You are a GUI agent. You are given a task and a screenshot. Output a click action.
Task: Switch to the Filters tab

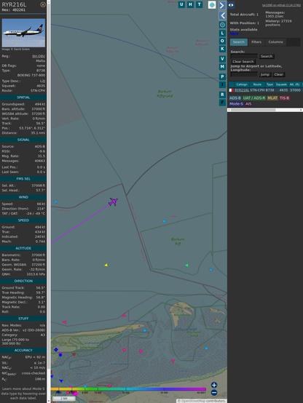256,42
